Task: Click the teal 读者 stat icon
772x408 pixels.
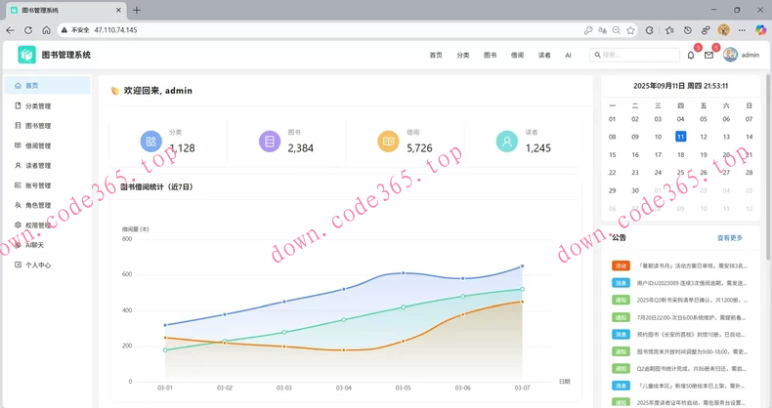Action: pyautogui.click(x=506, y=142)
